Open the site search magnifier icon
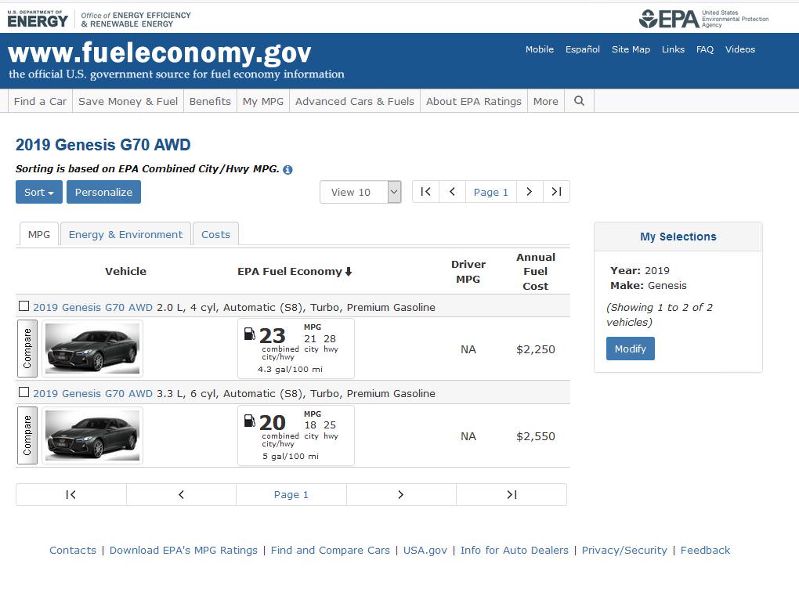 click(x=579, y=101)
